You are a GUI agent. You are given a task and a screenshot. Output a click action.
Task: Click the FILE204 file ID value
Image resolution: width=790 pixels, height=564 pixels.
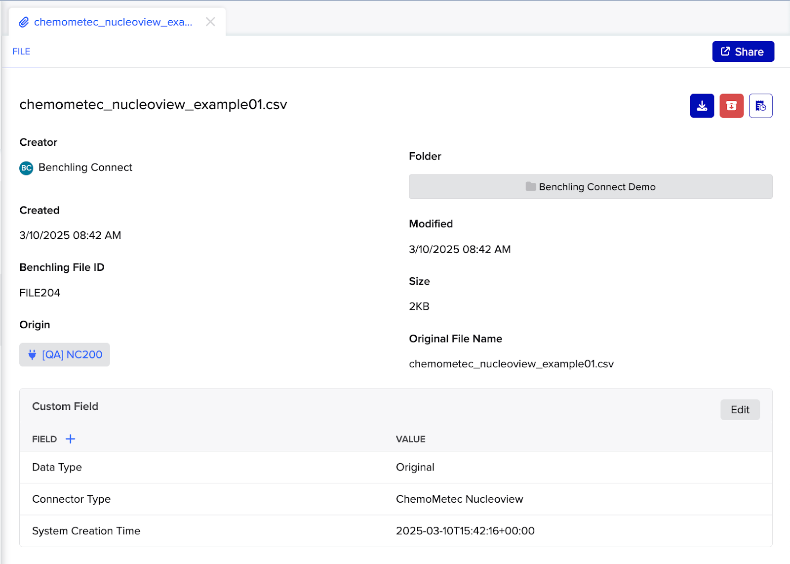40,293
